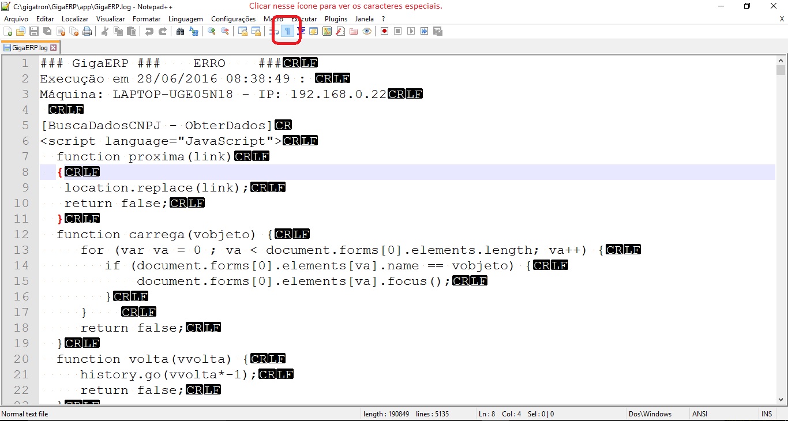The width and height of the screenshot is (788, 421).
Task: Toggle the eye monitoring icon
Action: (367, 31)
